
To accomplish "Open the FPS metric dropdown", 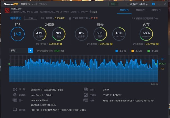I will (31, 51).
